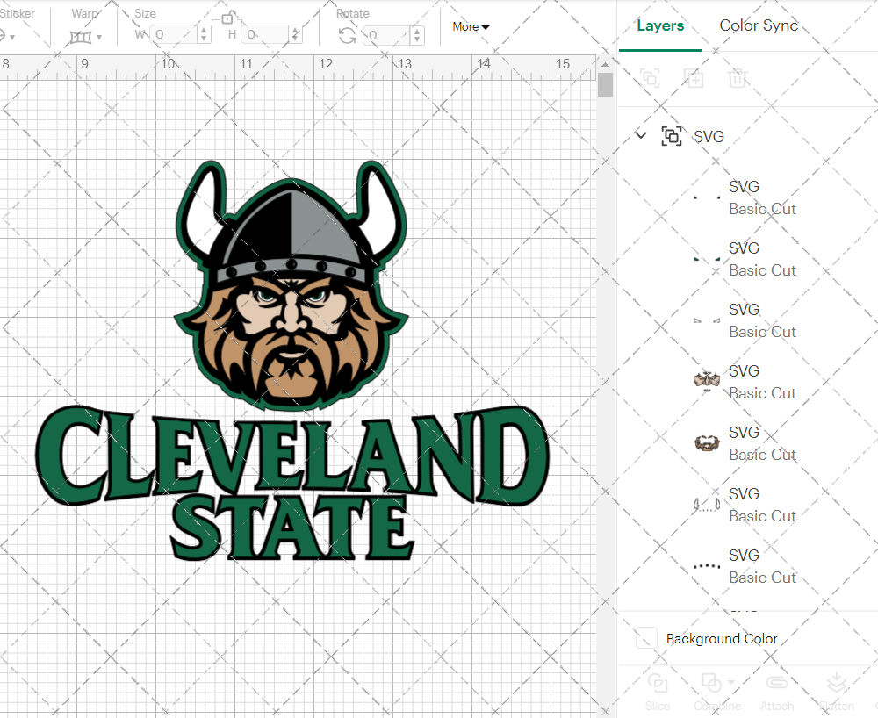Switch to the Layers tab
The width and height of the screenshot is (878, 718).
(x=660, y=25)
